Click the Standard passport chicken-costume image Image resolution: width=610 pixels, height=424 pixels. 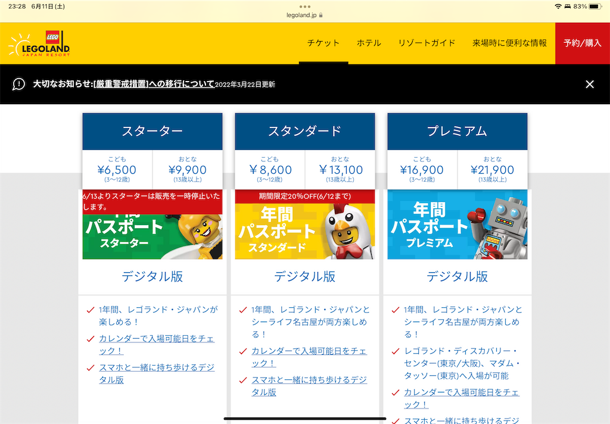[304, 231]
